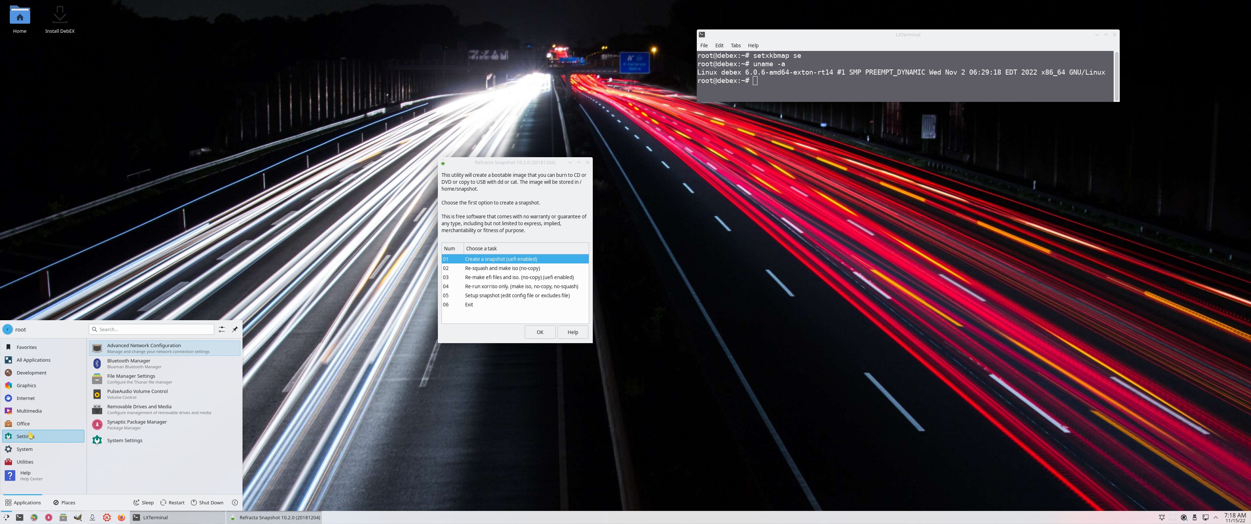Open the Edit menu in LXTerminal
This screenshot has height=524, width=1251.
[x=719, y=45]
